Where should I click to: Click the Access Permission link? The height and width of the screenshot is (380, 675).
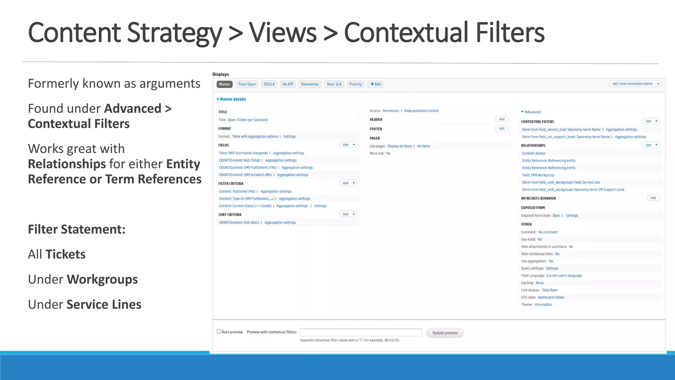391,111
